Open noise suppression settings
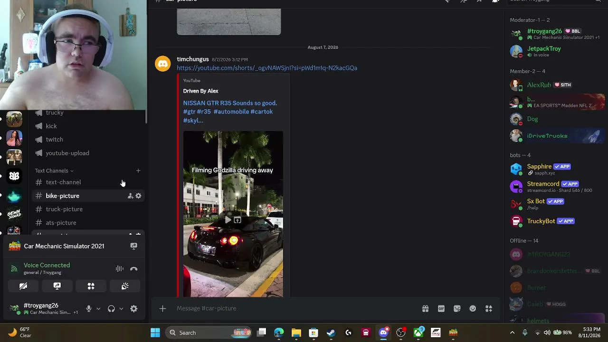 tap(119, 269)
